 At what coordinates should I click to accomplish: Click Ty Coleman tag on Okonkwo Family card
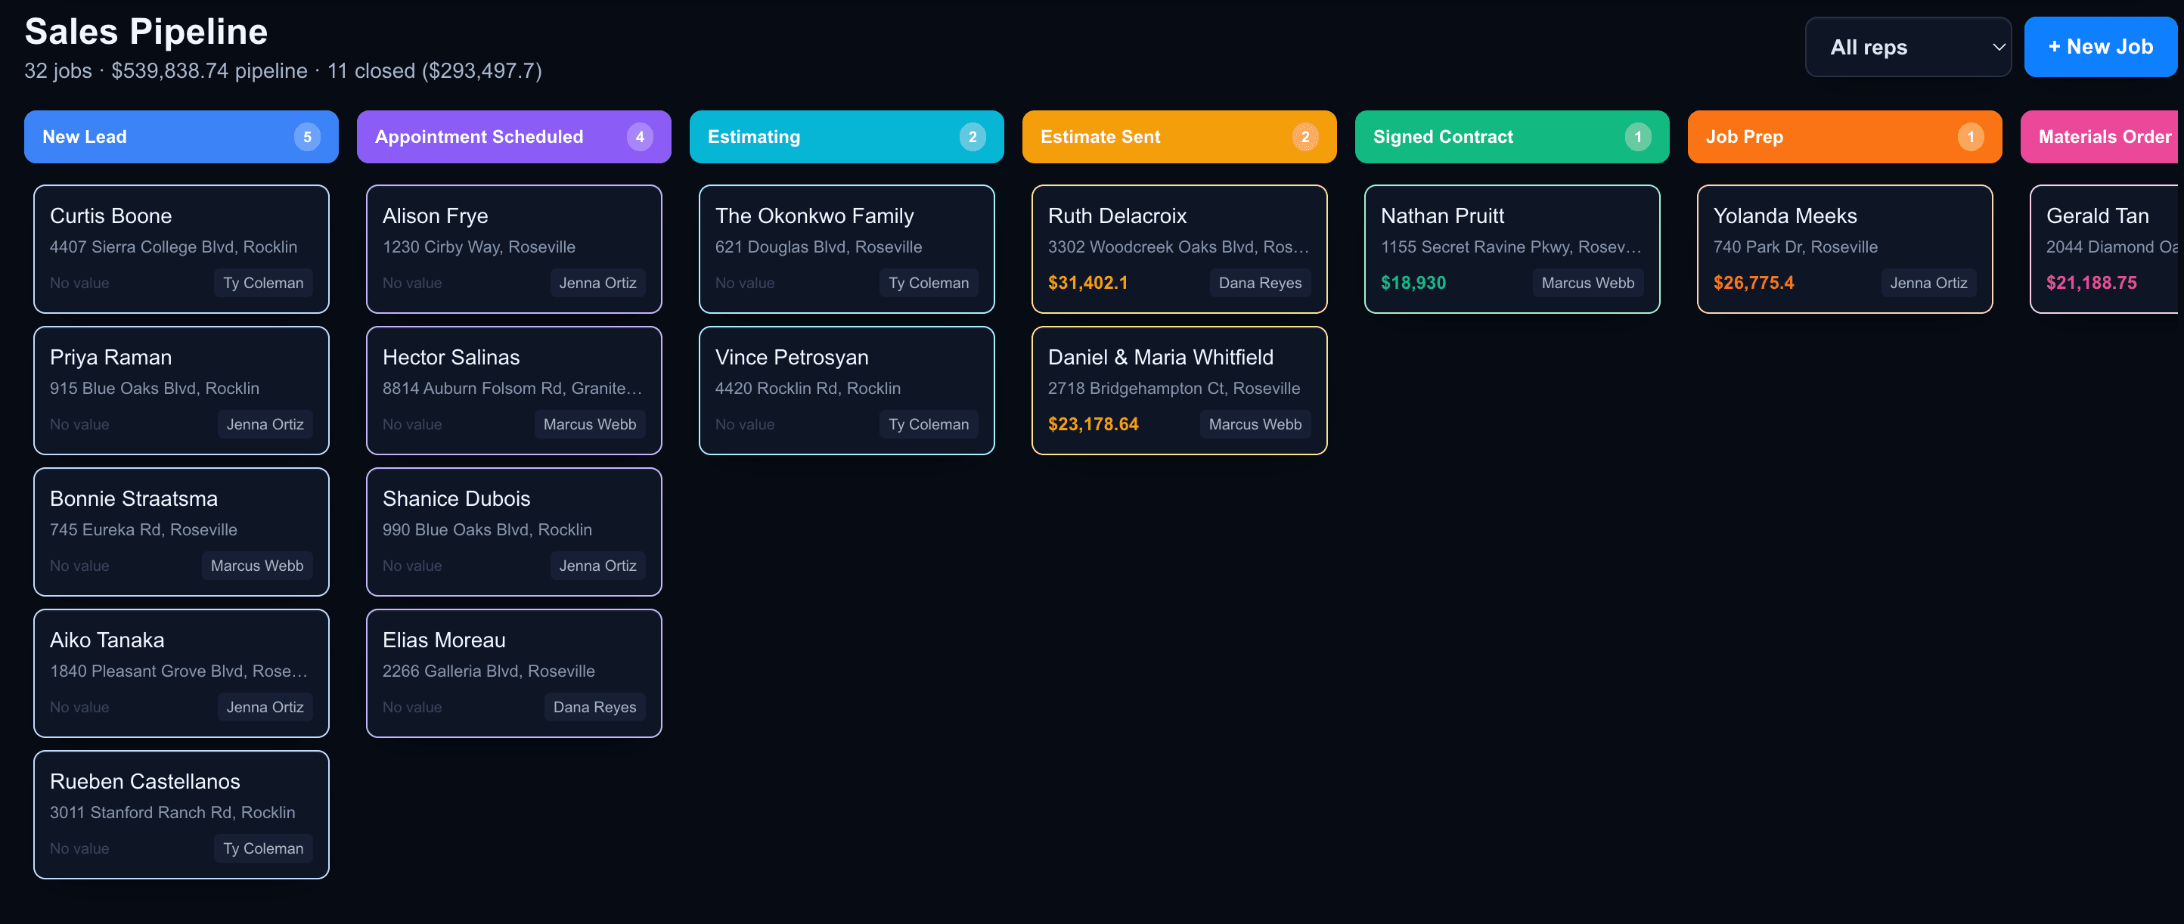(929, 283)
